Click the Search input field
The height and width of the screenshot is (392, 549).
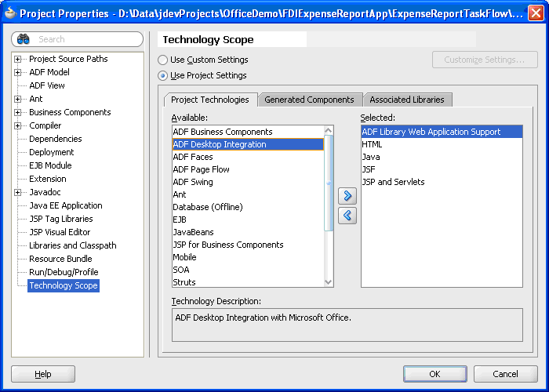[77, 39]
